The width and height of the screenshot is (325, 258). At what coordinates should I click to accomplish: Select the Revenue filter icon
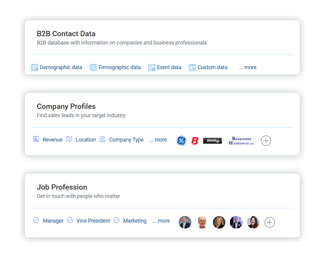[x=36, y=140]
